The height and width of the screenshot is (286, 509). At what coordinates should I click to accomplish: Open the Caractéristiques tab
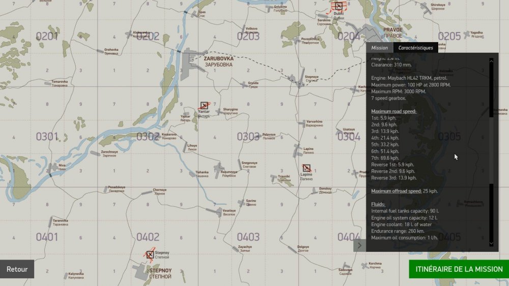tap(415, 48)
